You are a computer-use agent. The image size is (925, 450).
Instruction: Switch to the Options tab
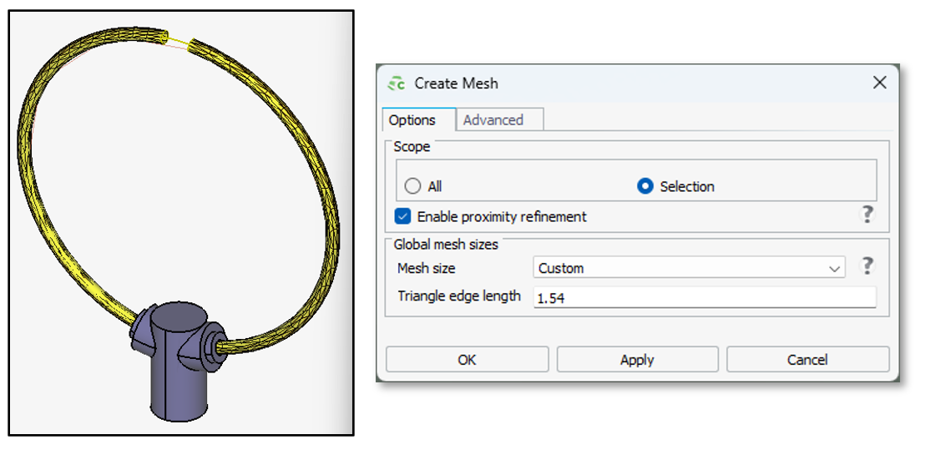(x=412, y=120)
